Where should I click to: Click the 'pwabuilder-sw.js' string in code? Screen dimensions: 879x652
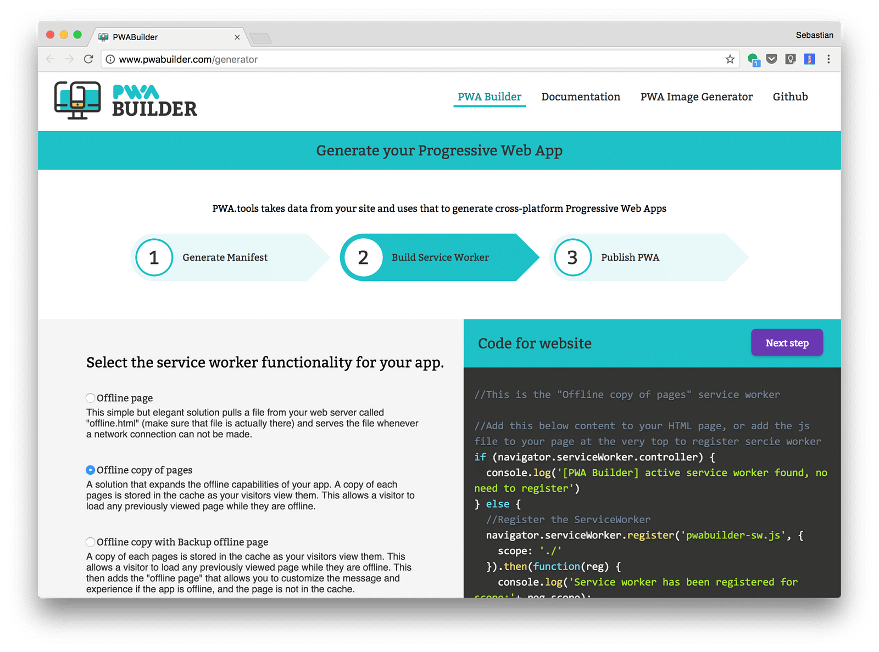click(733, 535)
